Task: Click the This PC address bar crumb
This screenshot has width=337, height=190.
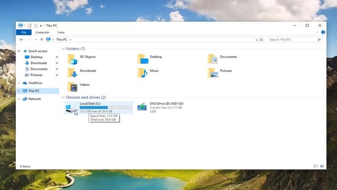Action: 62,40
